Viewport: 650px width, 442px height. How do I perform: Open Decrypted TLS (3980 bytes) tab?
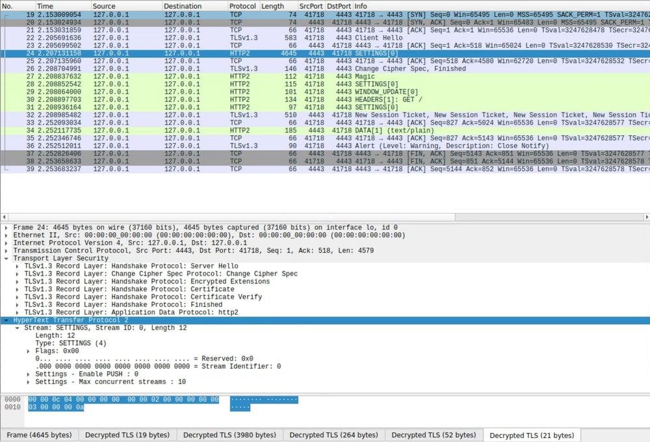click(229, 435)
